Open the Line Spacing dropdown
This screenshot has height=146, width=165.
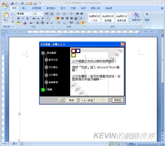pyautogui.click(x=82, y=18)
